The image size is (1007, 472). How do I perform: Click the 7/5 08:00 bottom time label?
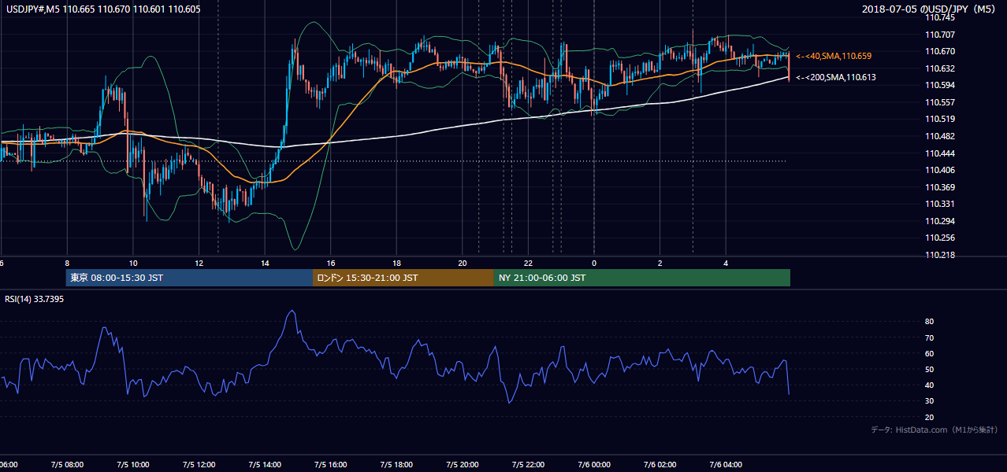click(67, 465)
